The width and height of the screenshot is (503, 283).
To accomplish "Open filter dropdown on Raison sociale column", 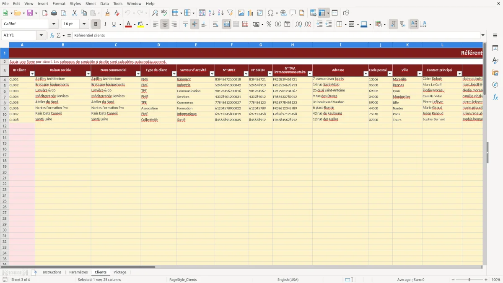I will tap(88, 74).
